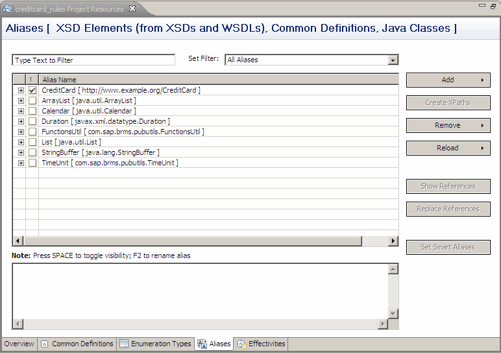The height and width of the screenshot is (354, 501).
Task: Focus the Type Text to Filter field
Action: [x=93, y=60]
